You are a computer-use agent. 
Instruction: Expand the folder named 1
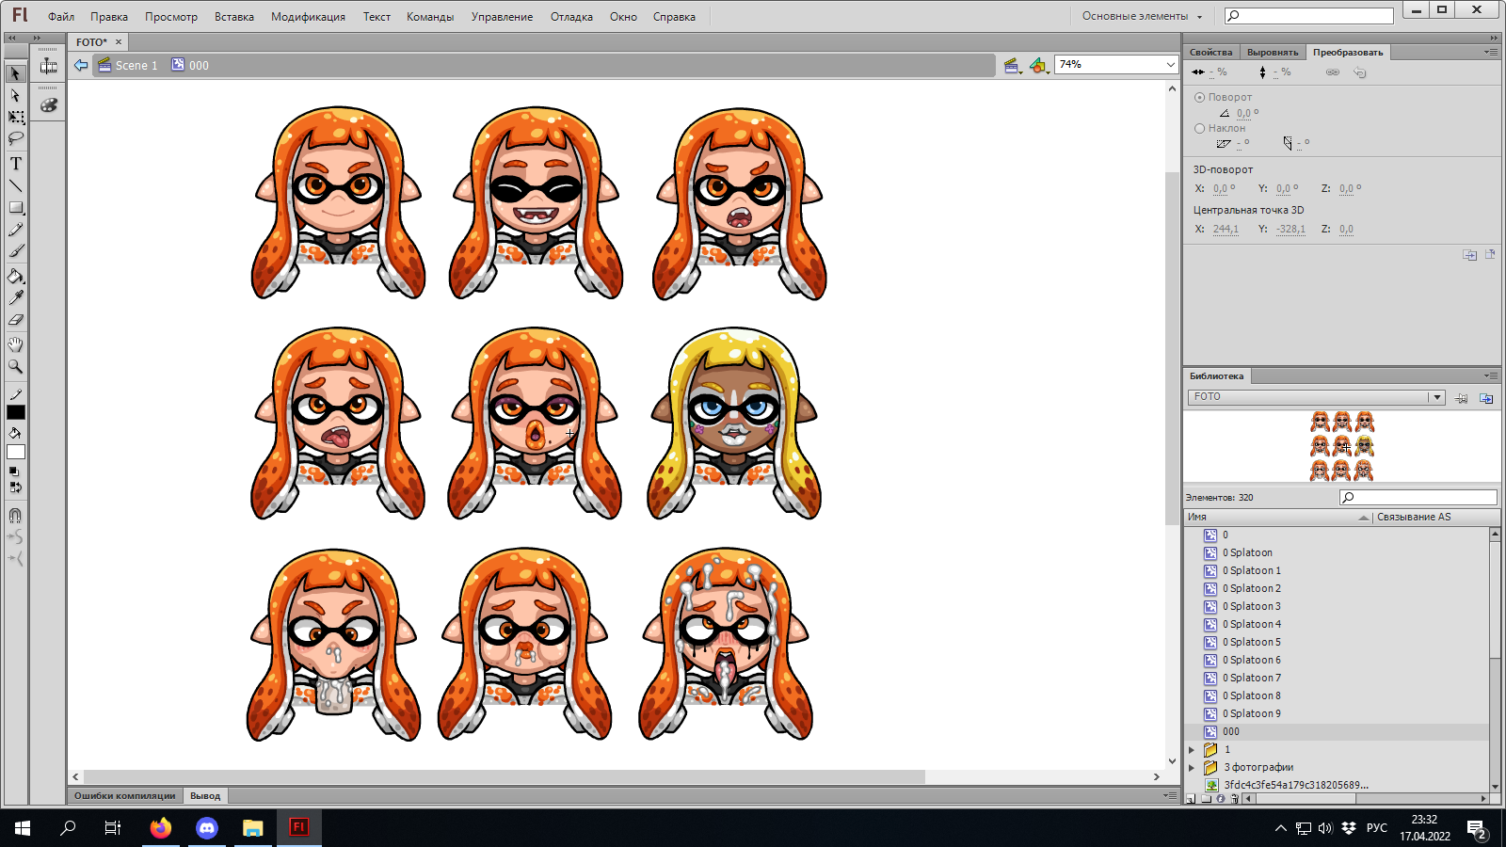click(x=1192, y=750)
